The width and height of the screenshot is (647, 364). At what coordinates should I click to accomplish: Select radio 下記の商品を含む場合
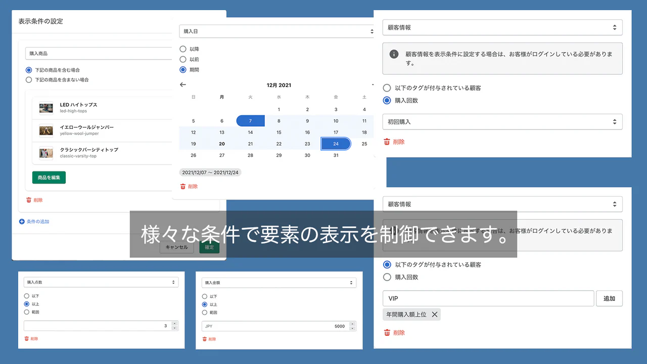[x=29, y=70]
